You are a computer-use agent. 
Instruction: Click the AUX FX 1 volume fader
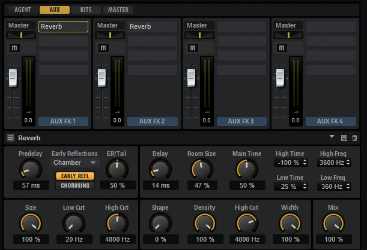pos(13,78)
